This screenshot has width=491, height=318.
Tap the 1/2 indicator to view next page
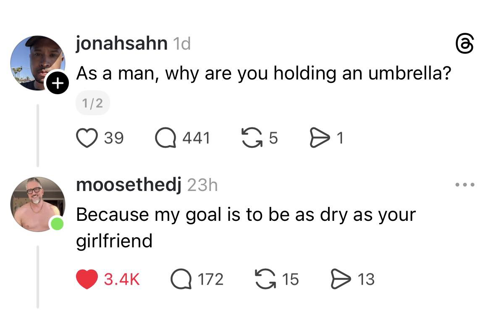pos(92,102)
